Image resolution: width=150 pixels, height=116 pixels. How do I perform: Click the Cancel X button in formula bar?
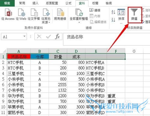[39, 37]
